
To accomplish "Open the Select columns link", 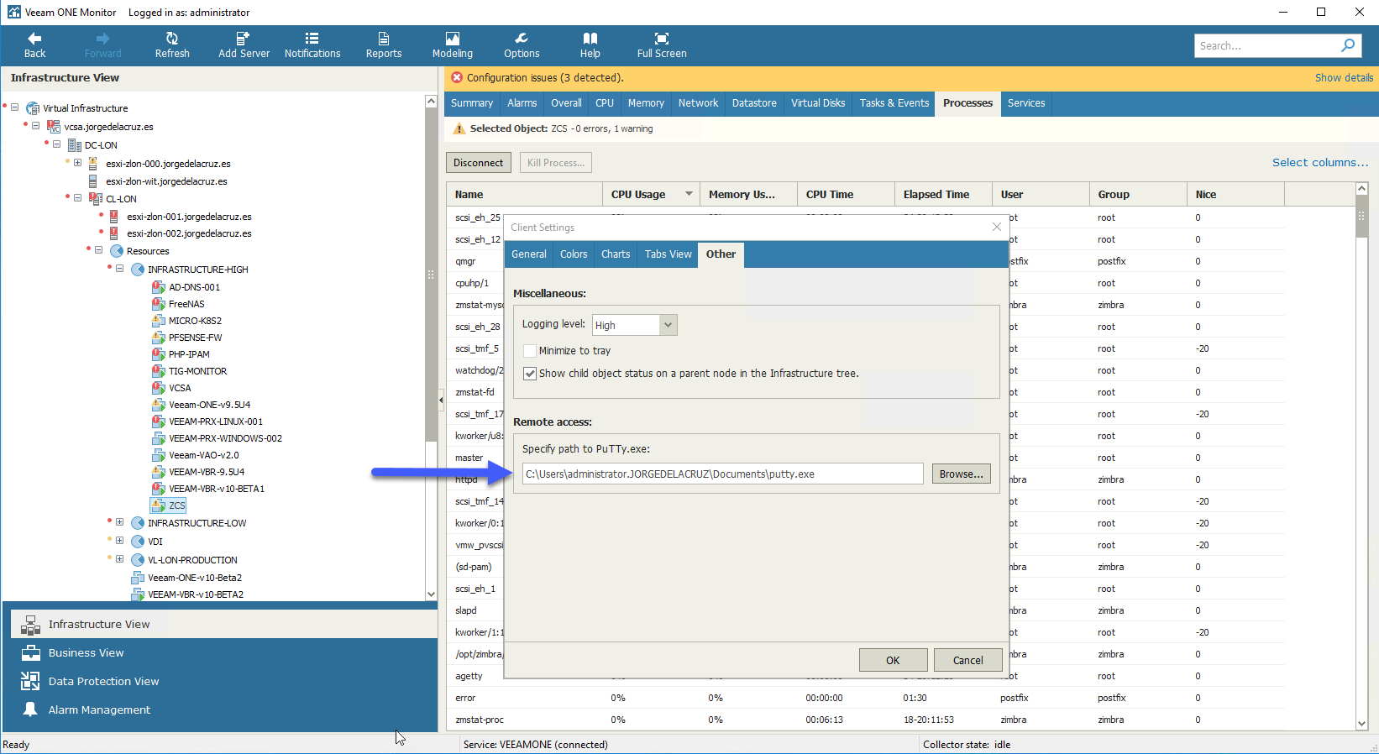I will click(1320, 163).
